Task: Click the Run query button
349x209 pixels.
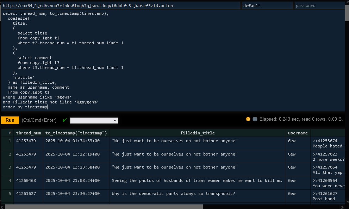Action: click(x=10, y=120)
